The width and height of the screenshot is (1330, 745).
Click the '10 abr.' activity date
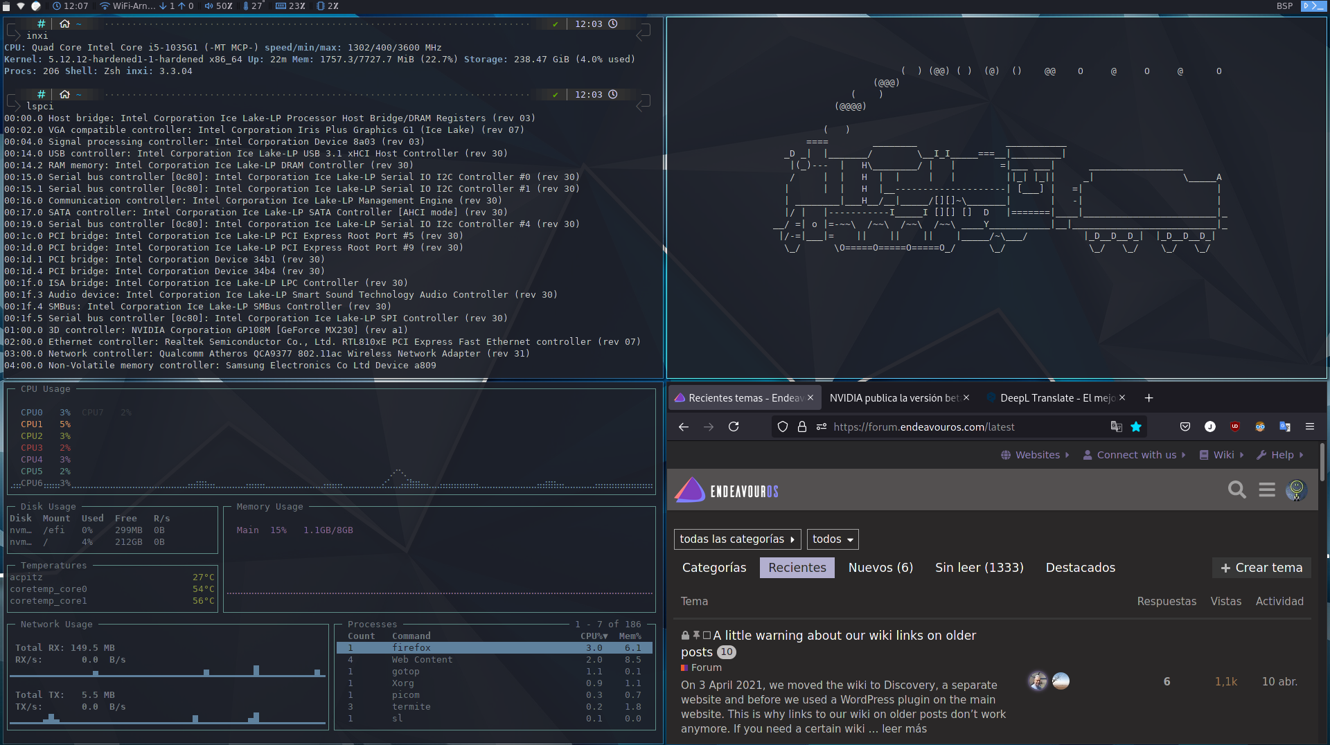[1279, 681]
